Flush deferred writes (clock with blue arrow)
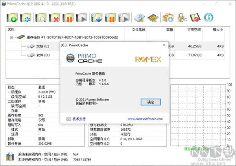 point(97,18)
